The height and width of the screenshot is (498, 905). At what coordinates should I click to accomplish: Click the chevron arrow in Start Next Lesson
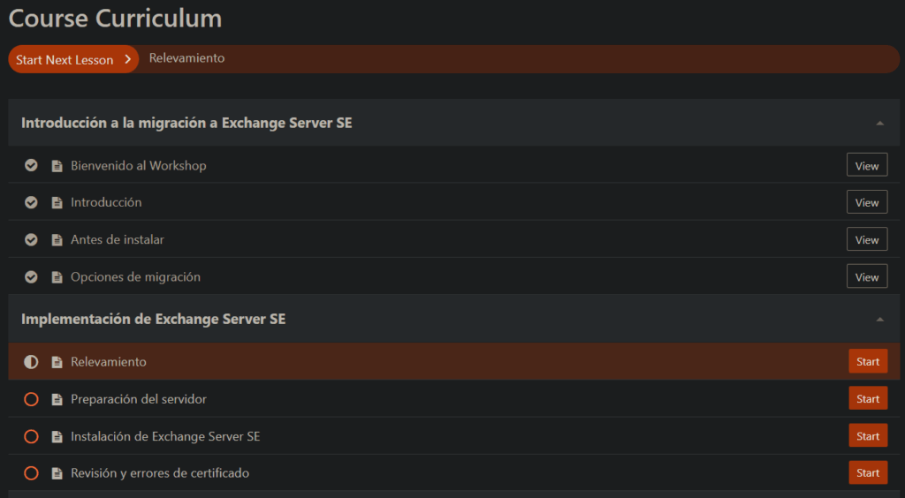[x=127, y=59]
